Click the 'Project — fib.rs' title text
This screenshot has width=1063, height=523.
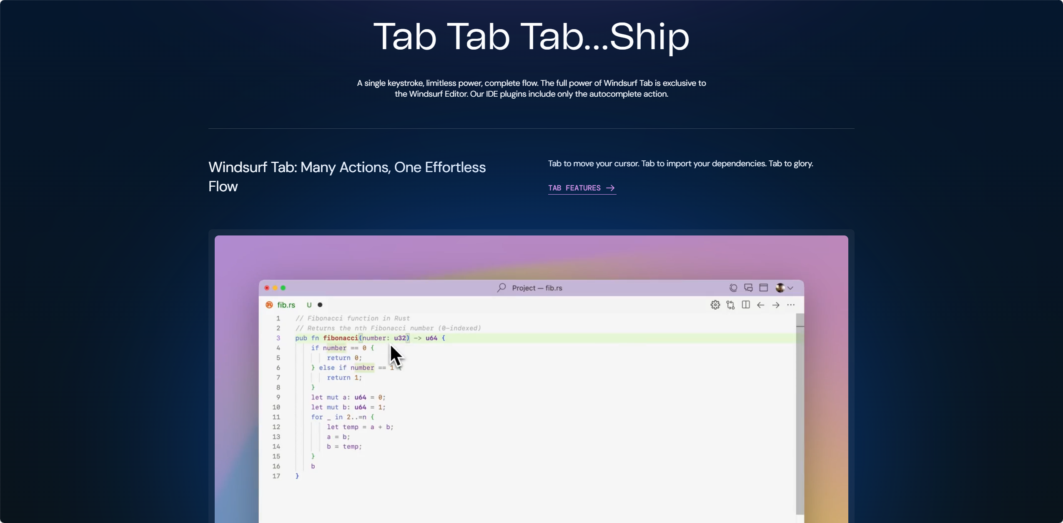coord(537,288)
